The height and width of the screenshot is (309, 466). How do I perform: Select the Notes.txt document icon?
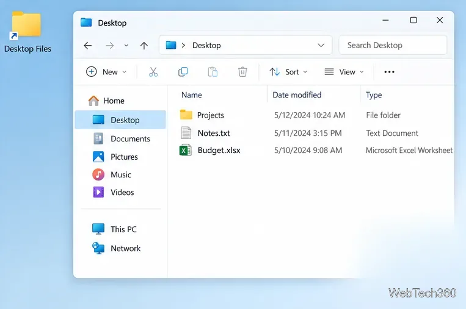click(x=186, y=133)
